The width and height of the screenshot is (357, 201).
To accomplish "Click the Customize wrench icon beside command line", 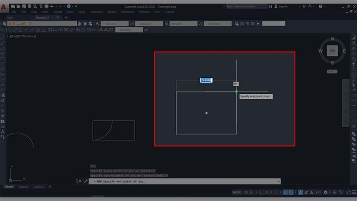I will 86,181.
